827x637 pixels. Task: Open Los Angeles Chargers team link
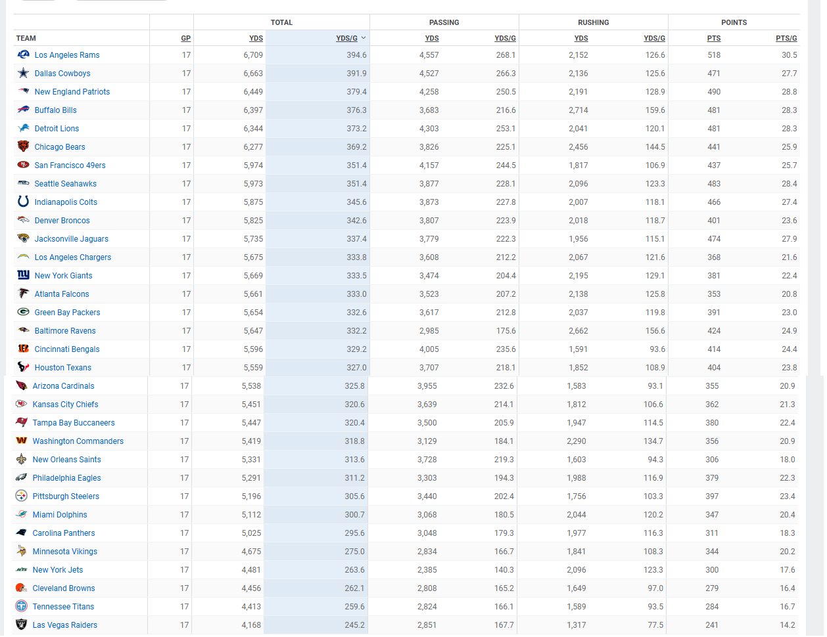[x=73, y=257]
